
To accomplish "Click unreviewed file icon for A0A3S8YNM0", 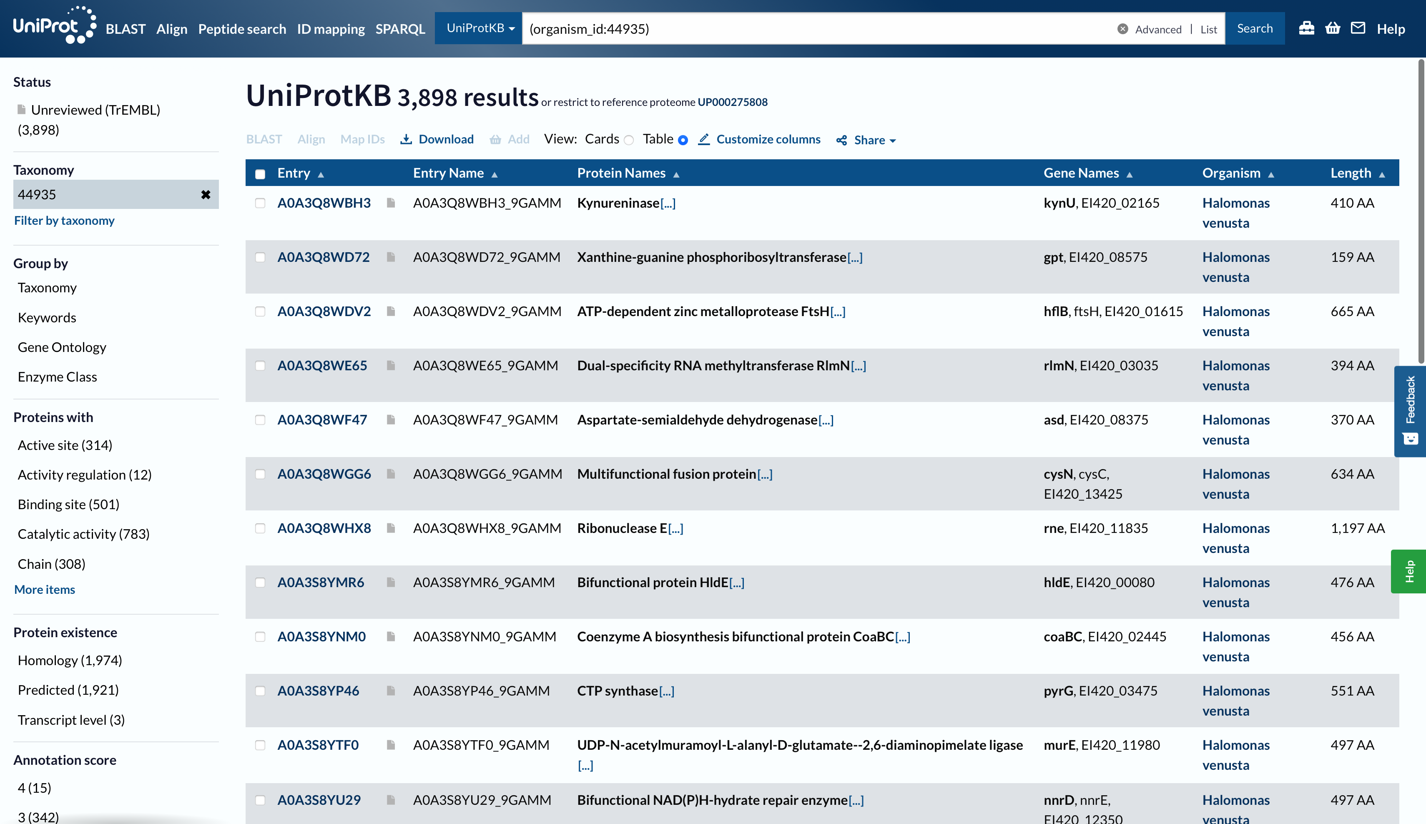I will click(390, 637).
